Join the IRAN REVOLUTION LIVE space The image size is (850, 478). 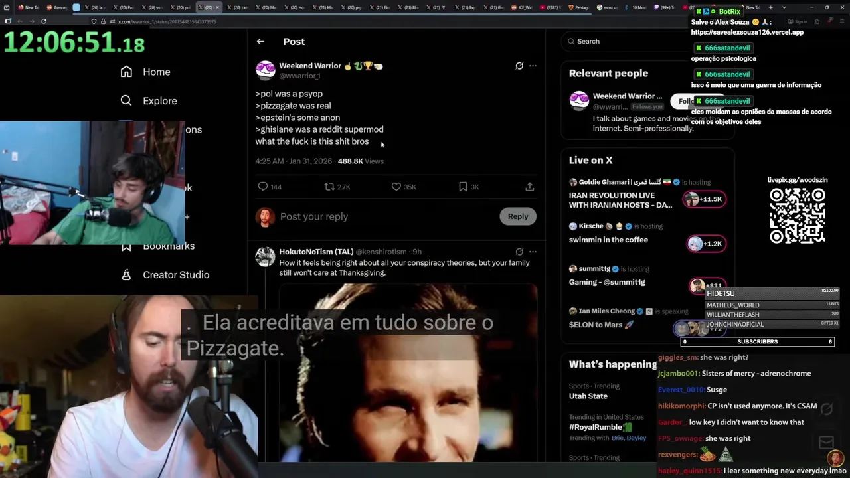tap(620, 200)
